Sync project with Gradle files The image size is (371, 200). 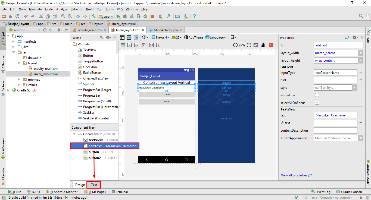pyautogui.click(x=169, y=17)
